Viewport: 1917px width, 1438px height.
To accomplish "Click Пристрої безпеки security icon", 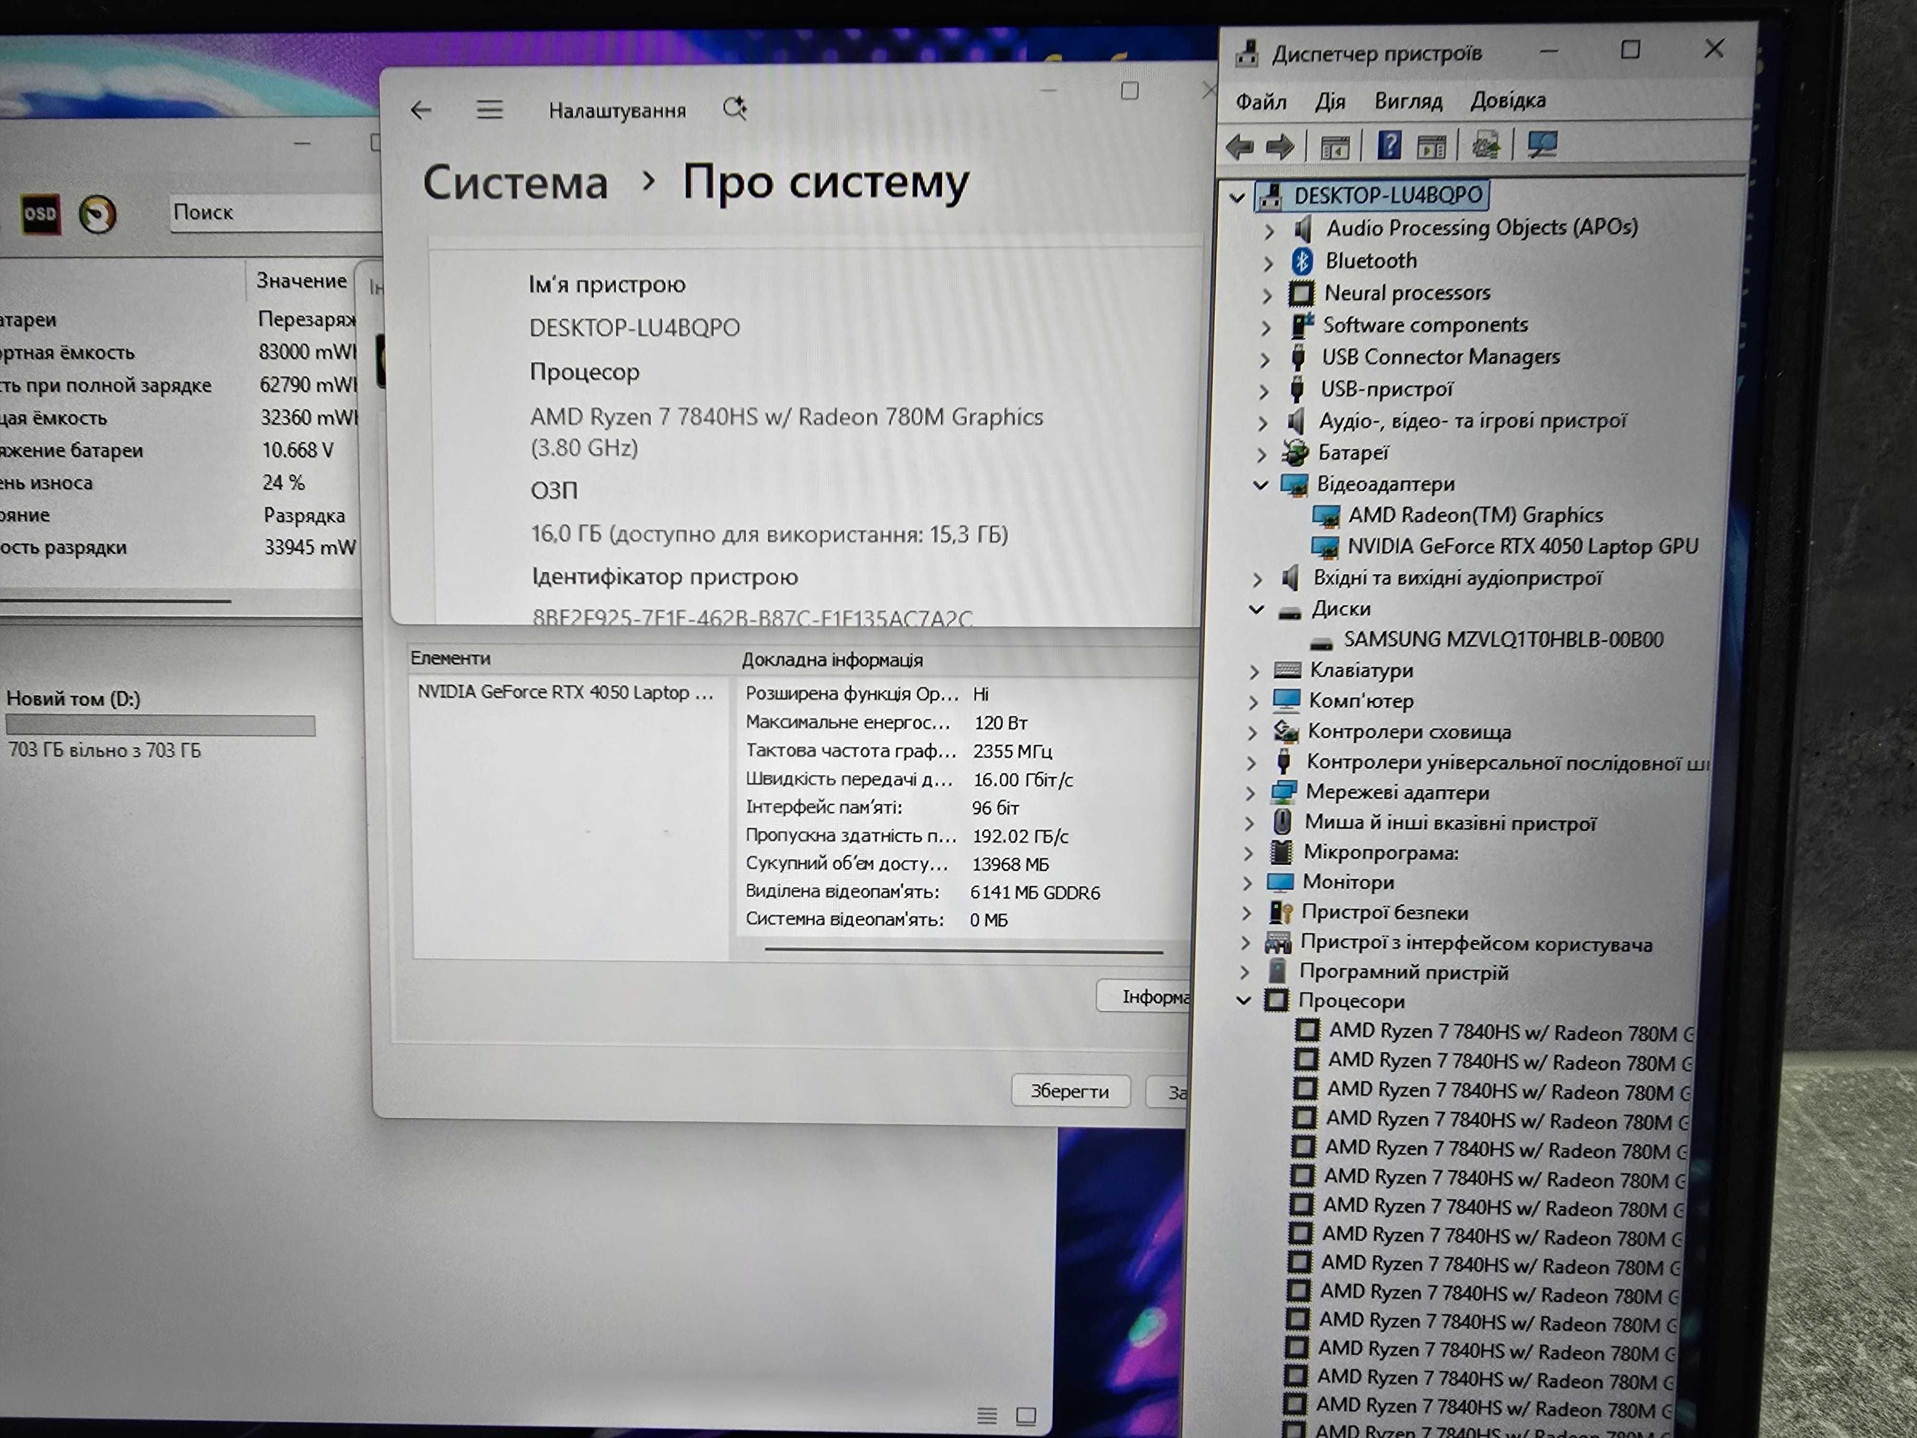I will (x=1280, y=912).
